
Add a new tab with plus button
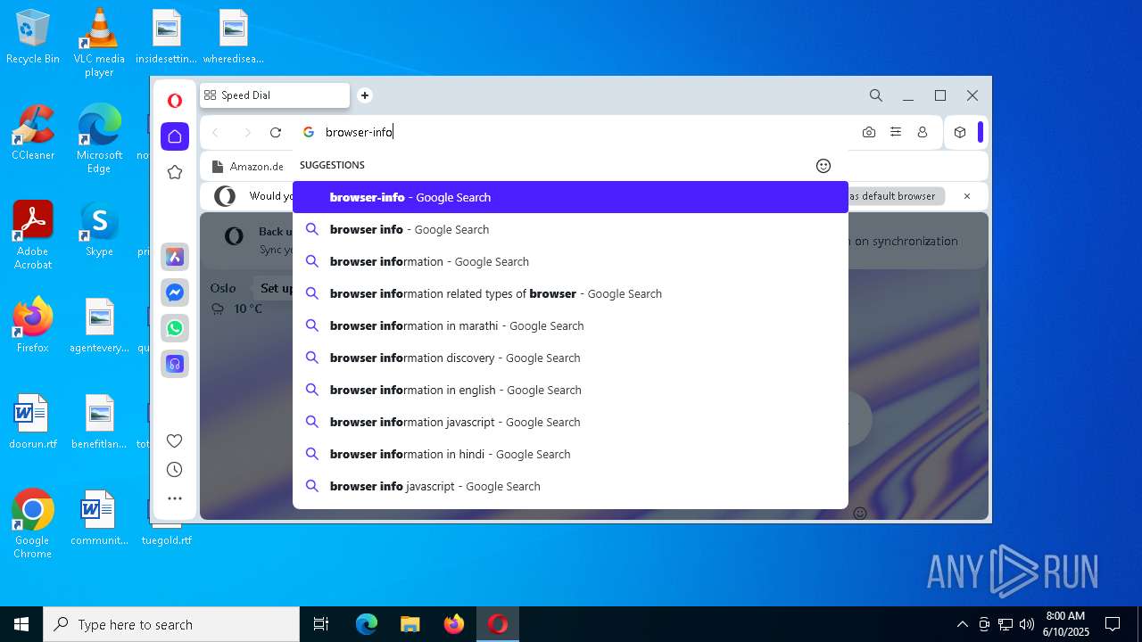[x=364, y=95]
